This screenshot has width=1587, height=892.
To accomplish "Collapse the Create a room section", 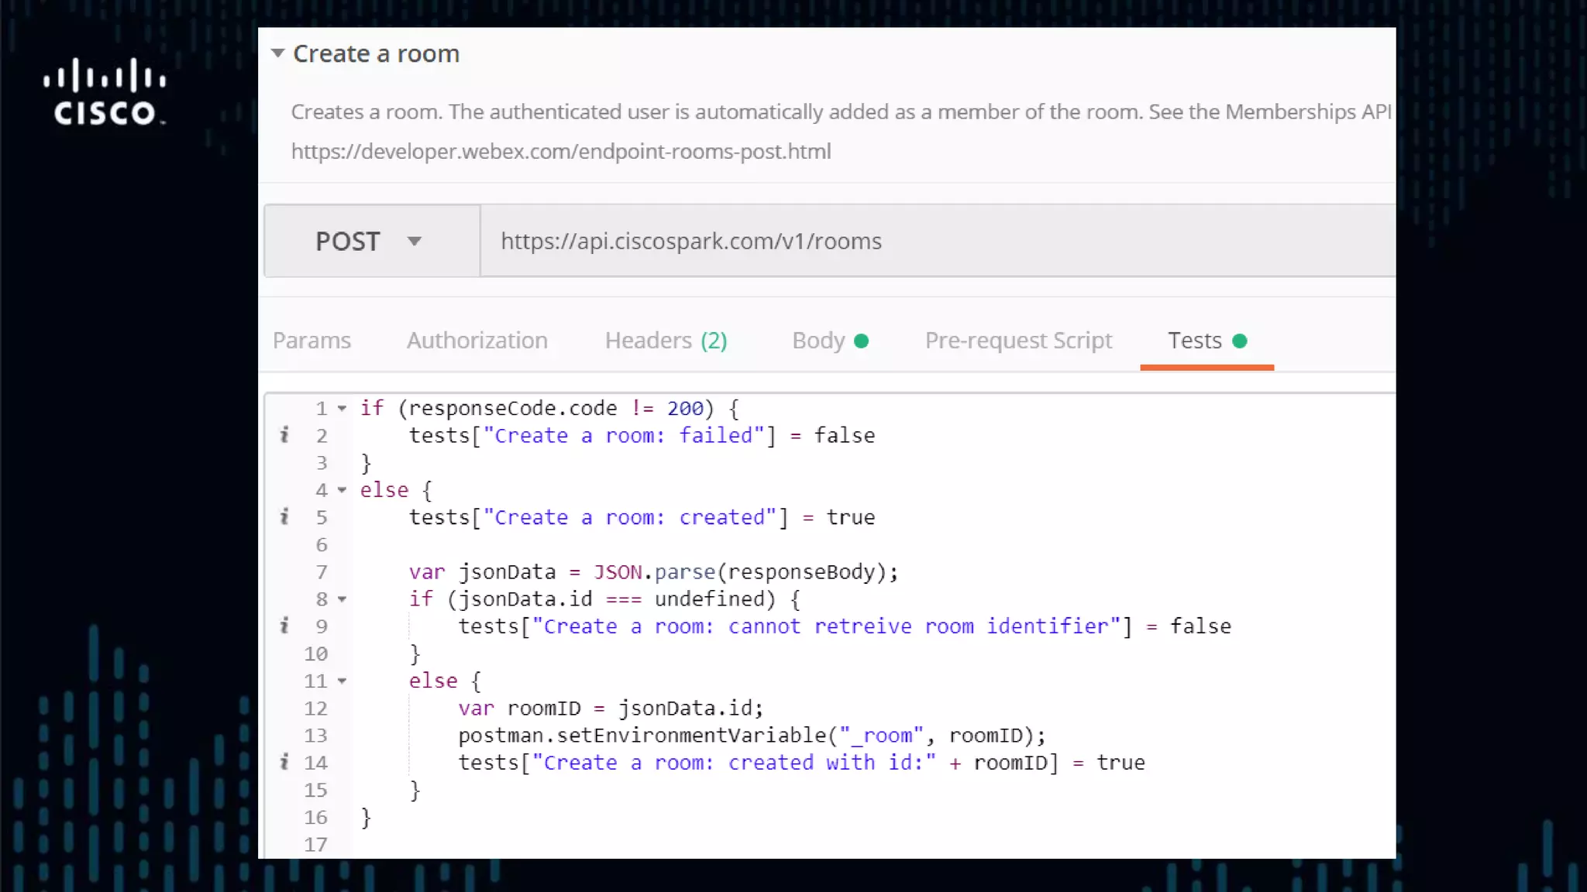I will tap(277, 53).
